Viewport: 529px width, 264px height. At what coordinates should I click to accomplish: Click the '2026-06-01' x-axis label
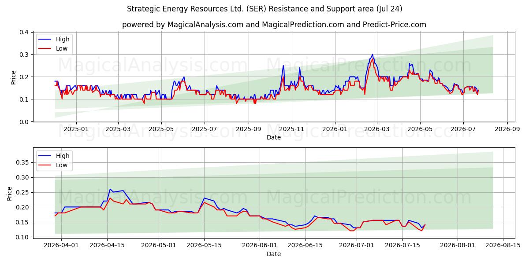260,246
